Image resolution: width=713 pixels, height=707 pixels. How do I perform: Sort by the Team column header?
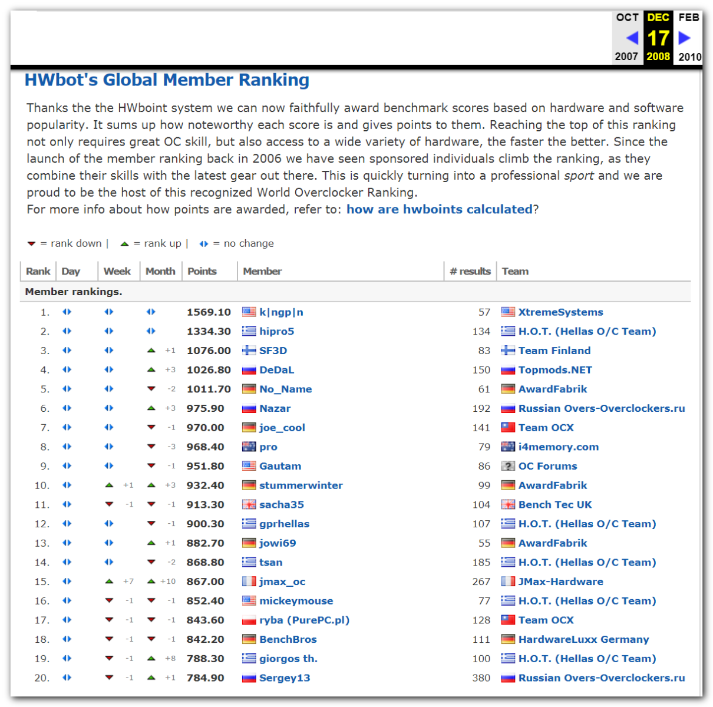pos(515,272)
